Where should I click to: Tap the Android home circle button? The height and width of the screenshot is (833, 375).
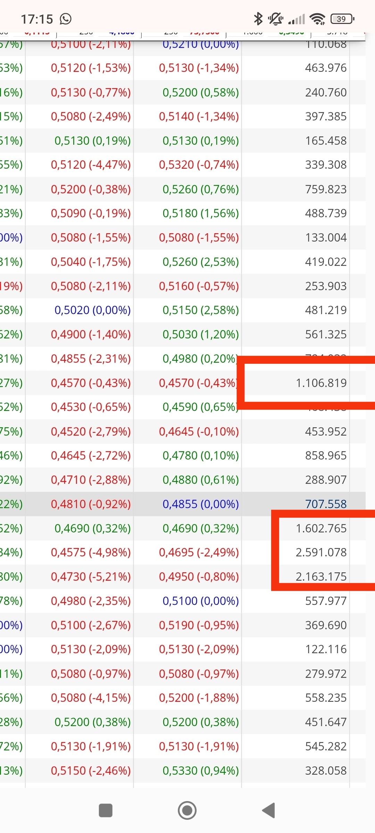click(x=187, y=810)
